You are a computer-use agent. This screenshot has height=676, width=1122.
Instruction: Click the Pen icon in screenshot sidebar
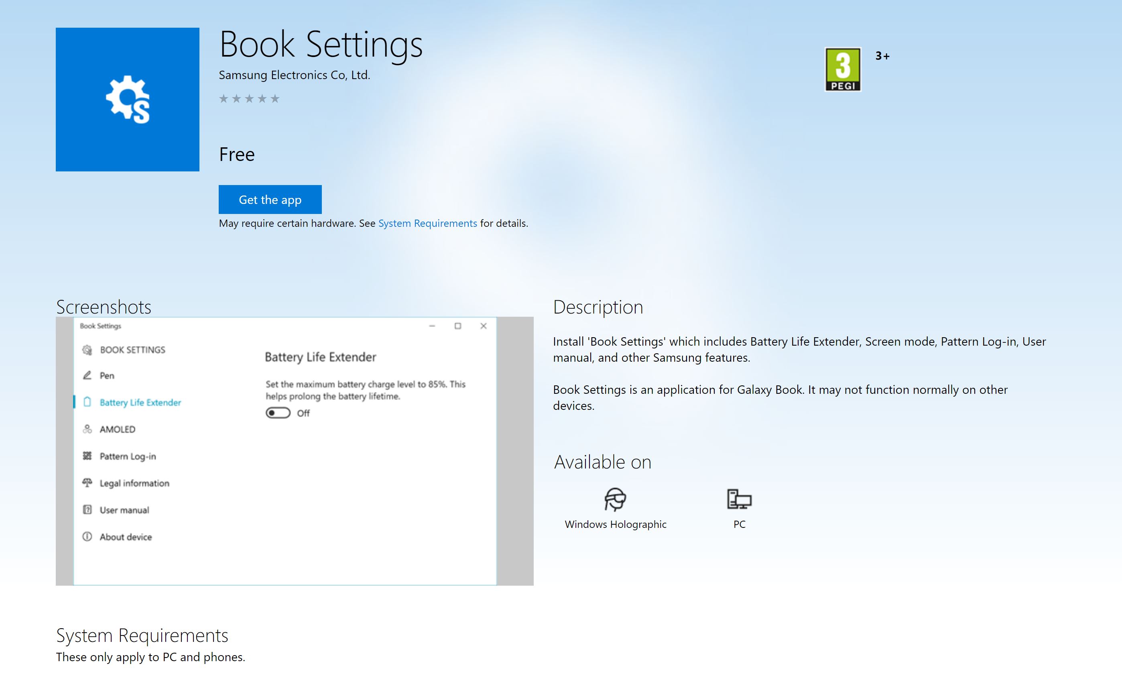coord(87,375)
